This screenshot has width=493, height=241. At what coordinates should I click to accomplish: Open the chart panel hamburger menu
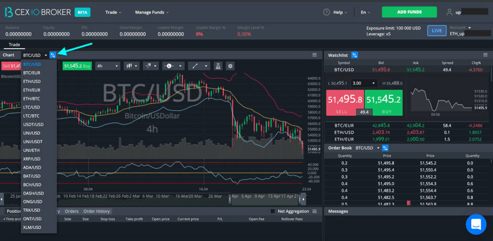(x=315, y=55)
